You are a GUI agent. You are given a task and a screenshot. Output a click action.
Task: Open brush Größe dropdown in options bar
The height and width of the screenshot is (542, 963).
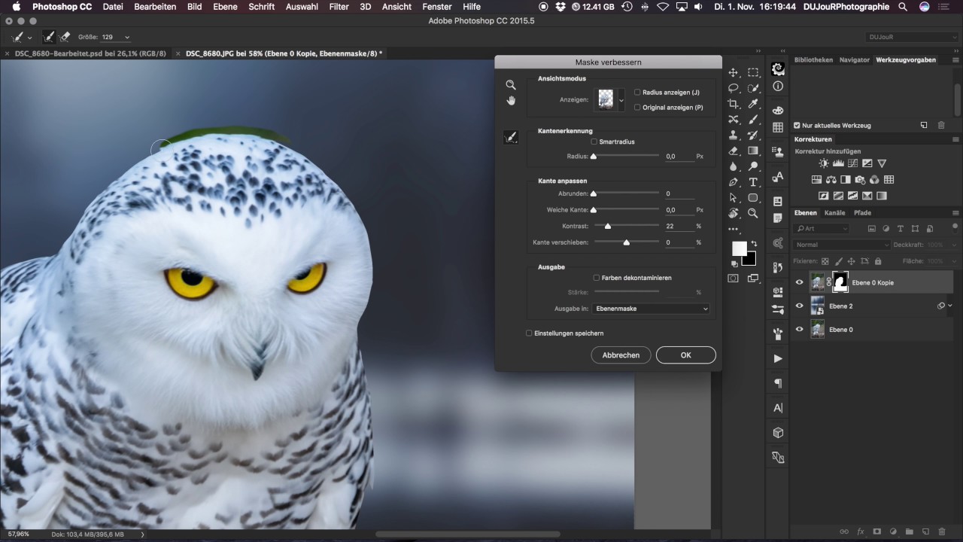pyautogui.click(x=126, y=37)
